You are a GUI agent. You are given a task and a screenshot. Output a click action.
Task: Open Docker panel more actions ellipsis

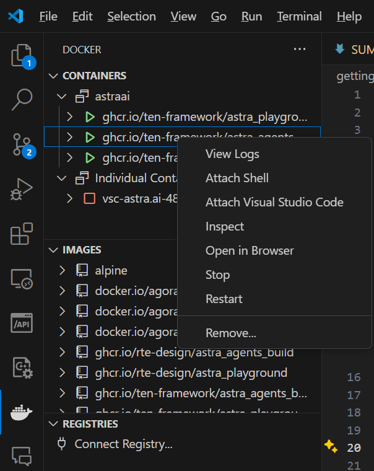[x=300, y=49]
